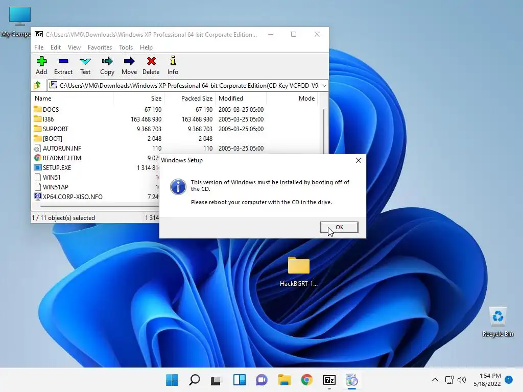Run the Test archive tool

(x=85, y=65)
